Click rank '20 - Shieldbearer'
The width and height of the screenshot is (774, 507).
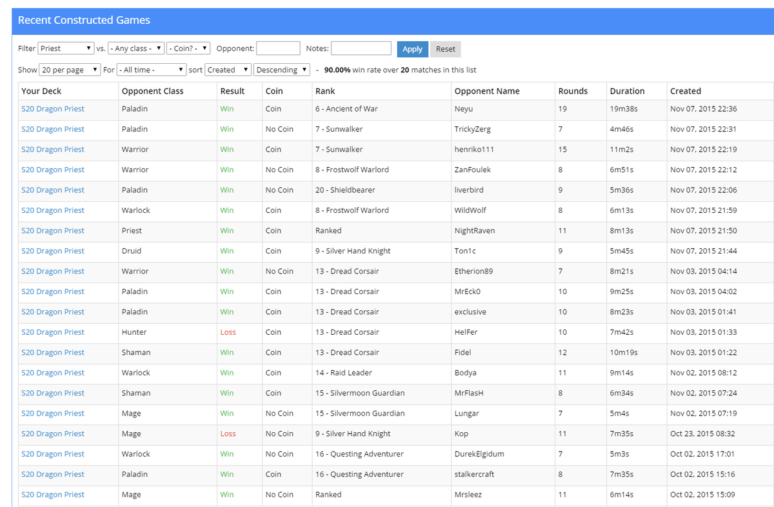coord(346,190)
